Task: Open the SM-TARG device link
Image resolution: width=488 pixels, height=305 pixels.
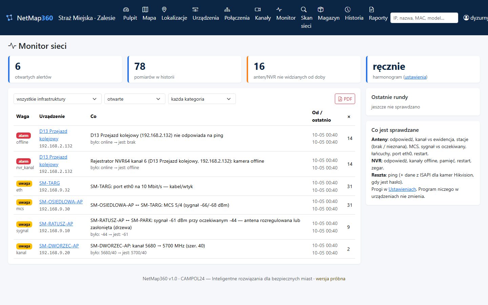Action: pos(49,183)
